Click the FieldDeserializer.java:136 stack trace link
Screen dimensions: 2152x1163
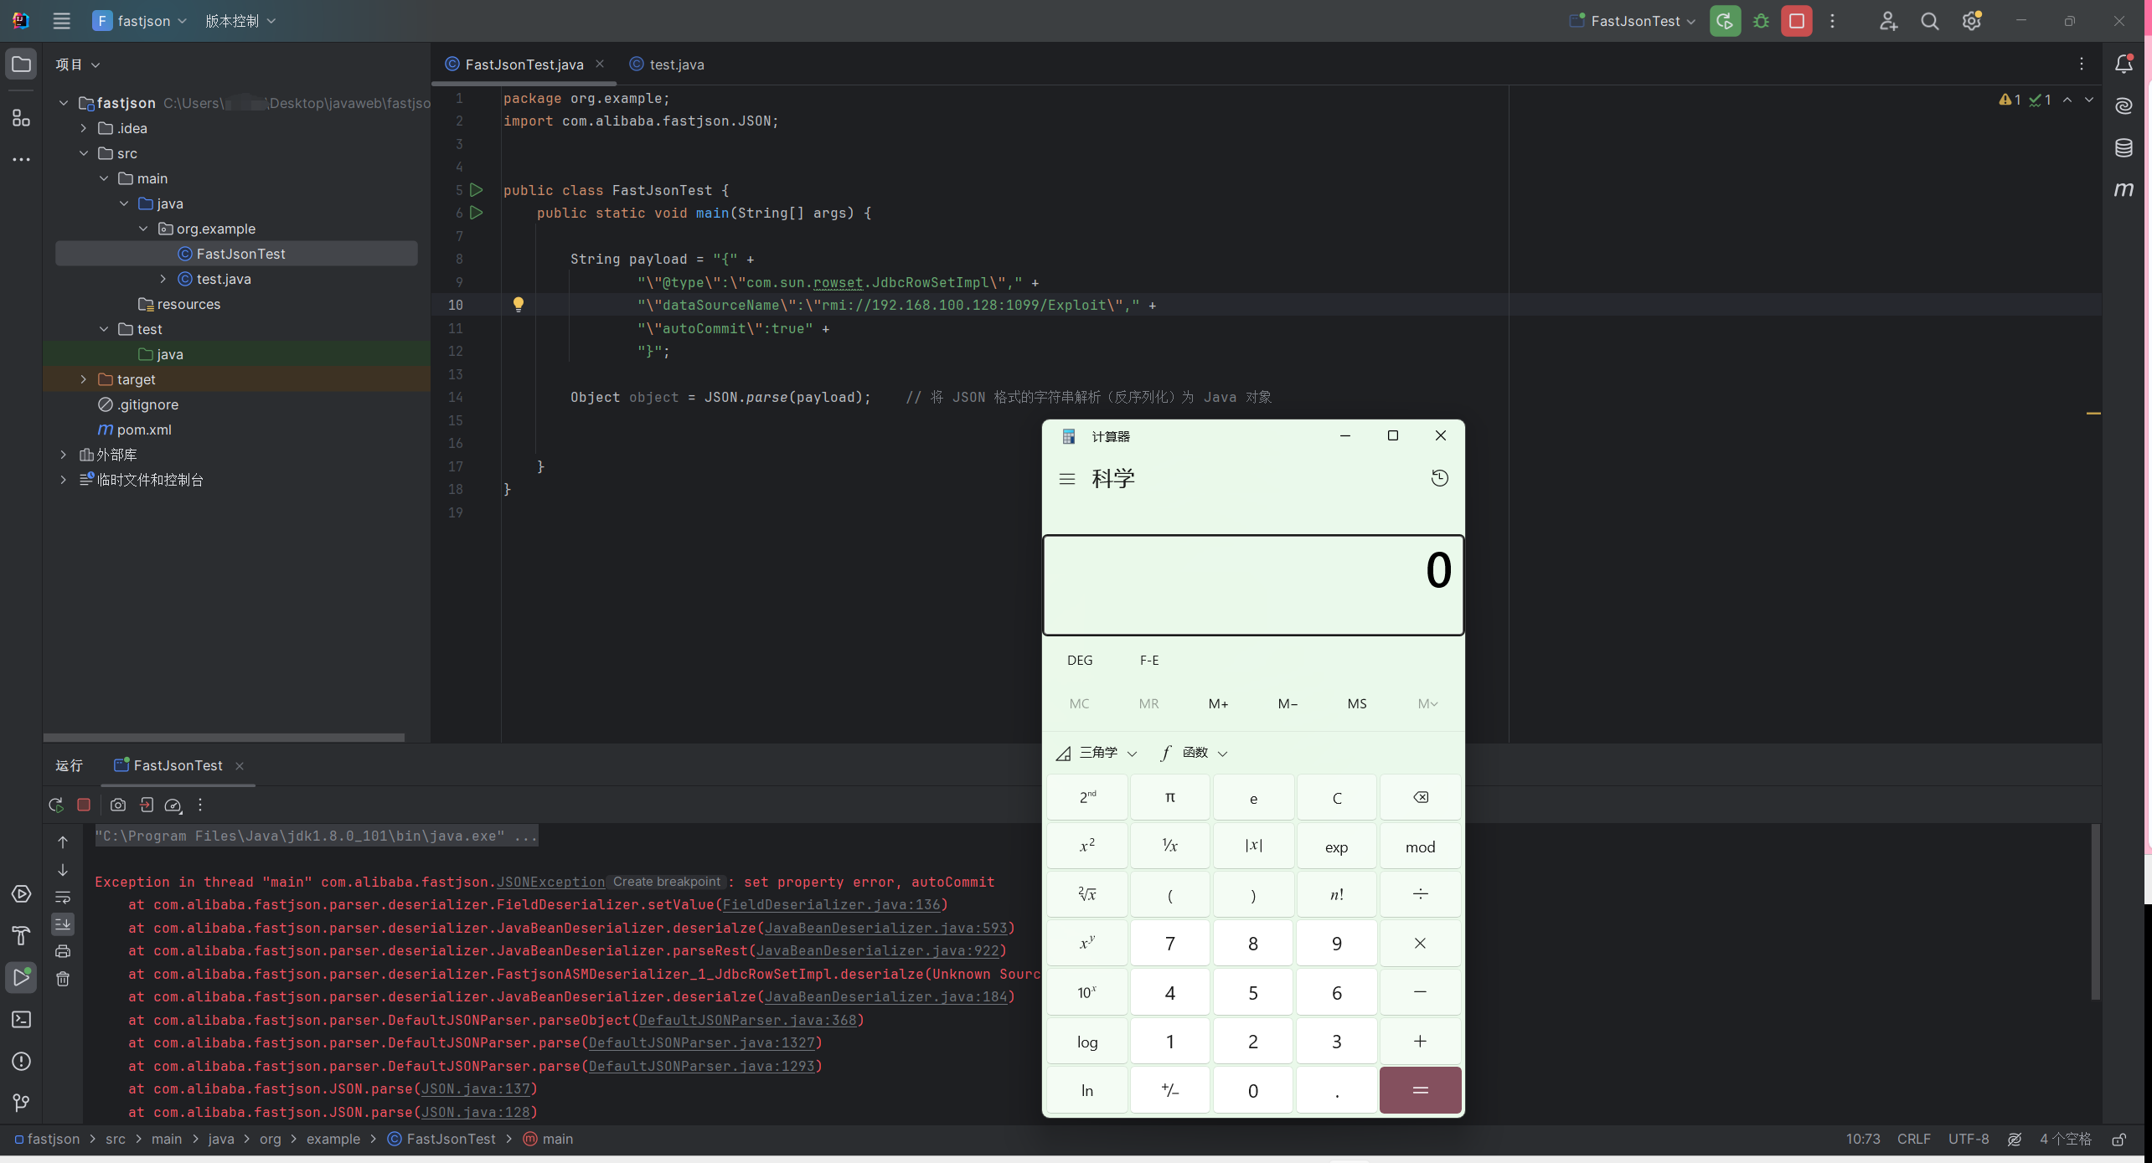[x=831, y=904]
